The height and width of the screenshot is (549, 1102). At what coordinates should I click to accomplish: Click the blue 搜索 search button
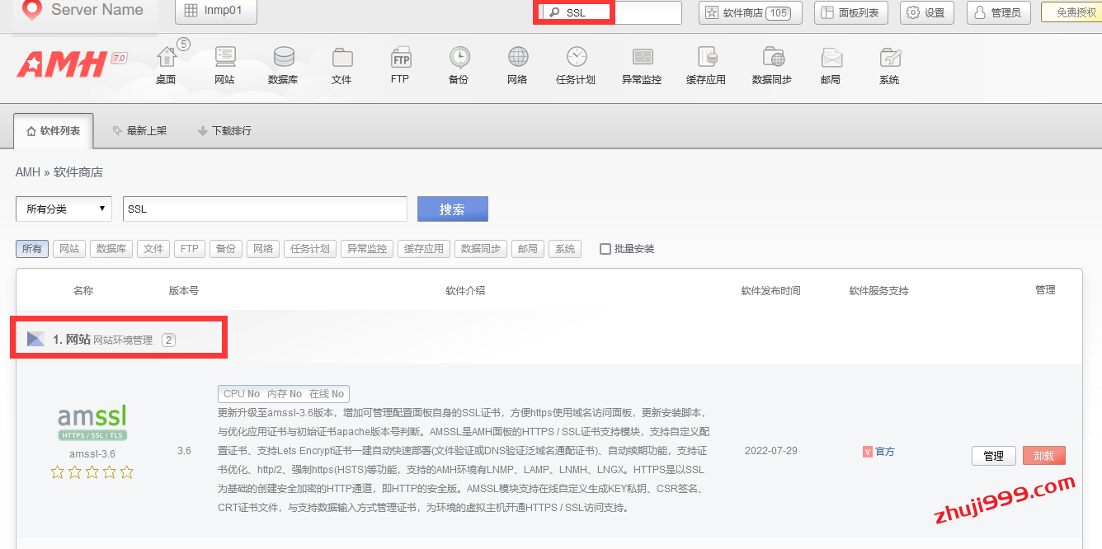452,209
